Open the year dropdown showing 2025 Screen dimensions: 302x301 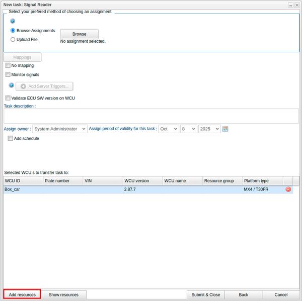coord(209,129)
